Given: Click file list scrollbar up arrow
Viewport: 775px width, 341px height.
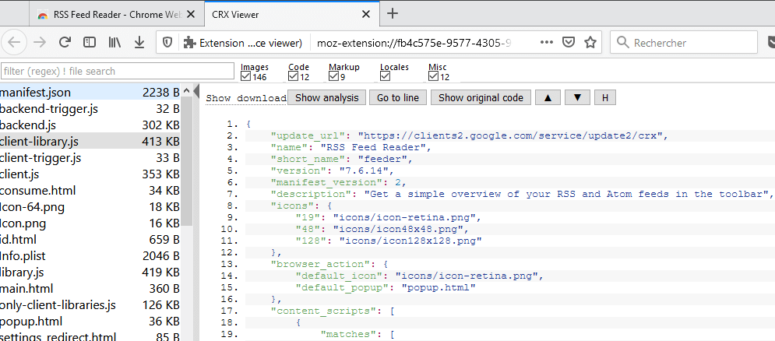Looking at the screenshot, I should click(x=186, y=91).
